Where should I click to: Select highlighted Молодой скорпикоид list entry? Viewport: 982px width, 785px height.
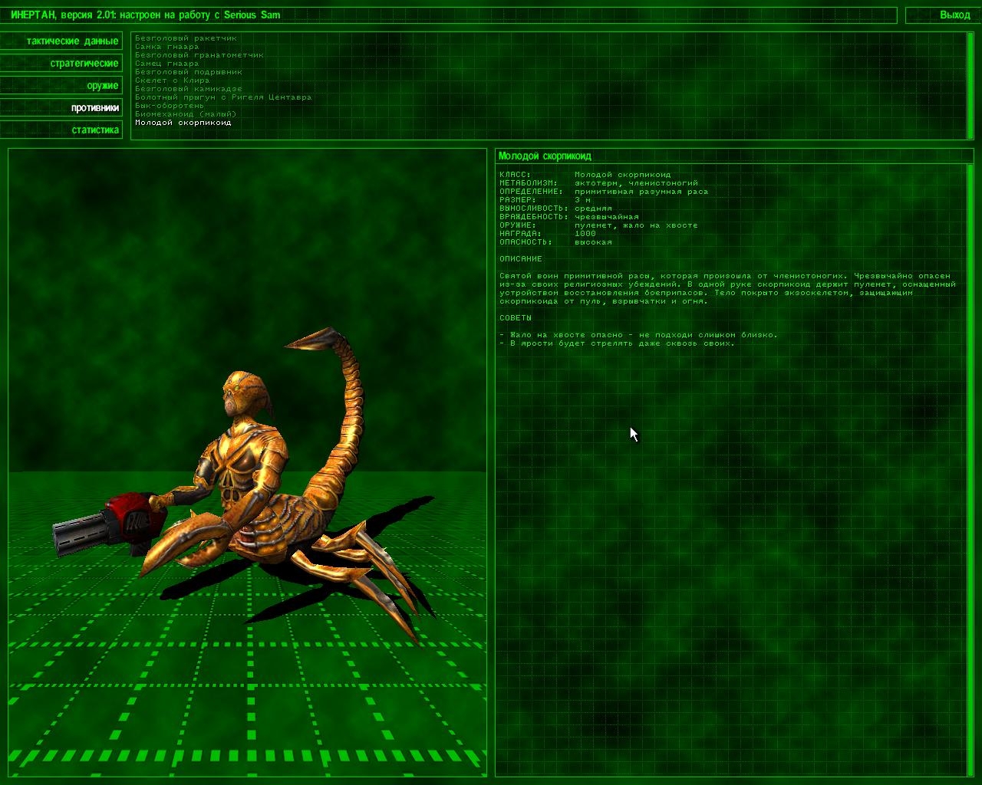183,122
